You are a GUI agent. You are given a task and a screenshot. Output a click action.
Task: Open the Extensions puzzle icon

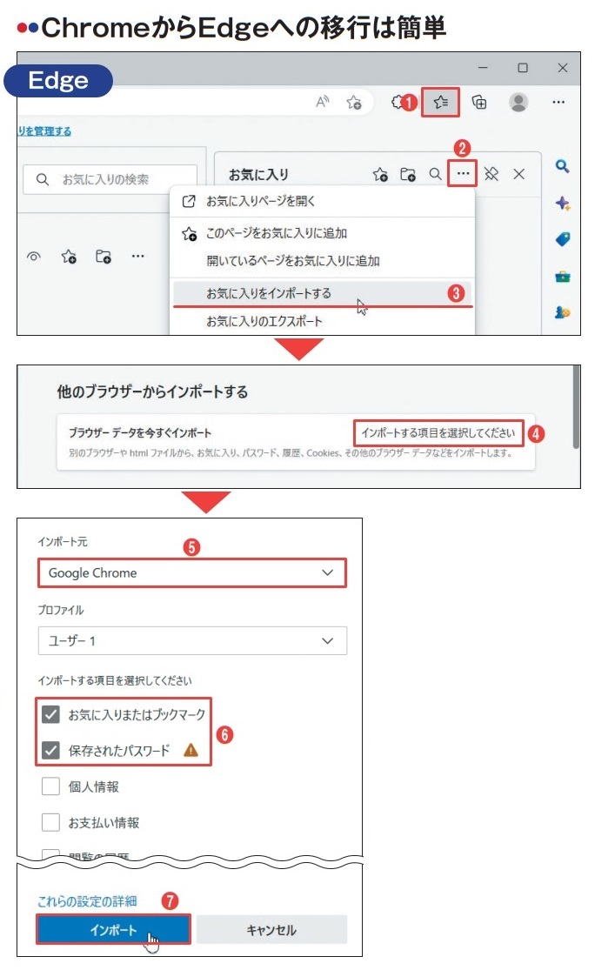coord(398,102)
